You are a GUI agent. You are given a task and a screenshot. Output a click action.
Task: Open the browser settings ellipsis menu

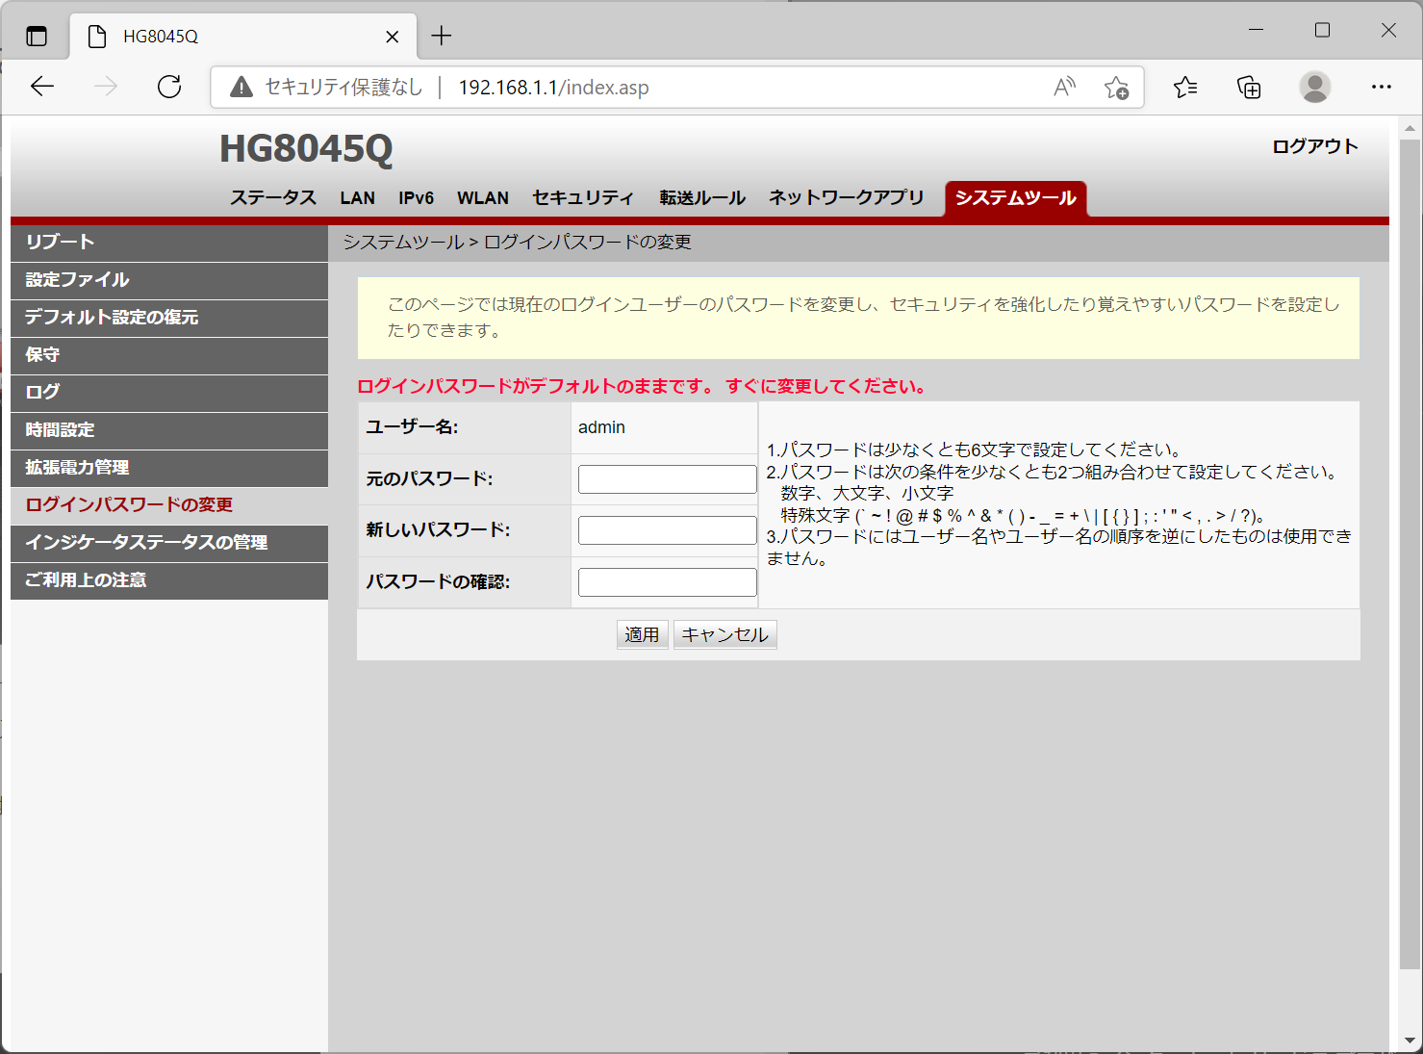(1382, 87)
